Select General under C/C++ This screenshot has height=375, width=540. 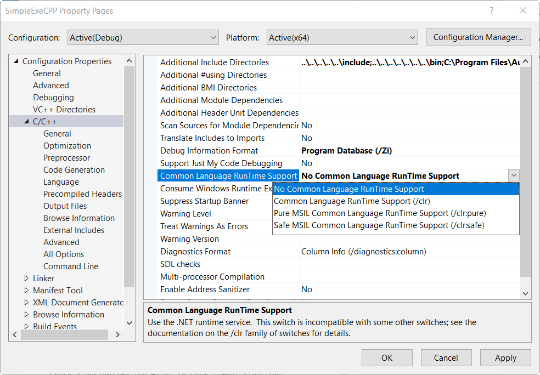click(x=57, y=133)
